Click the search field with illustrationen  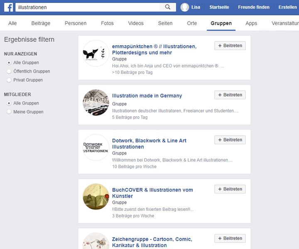[87, 7]
